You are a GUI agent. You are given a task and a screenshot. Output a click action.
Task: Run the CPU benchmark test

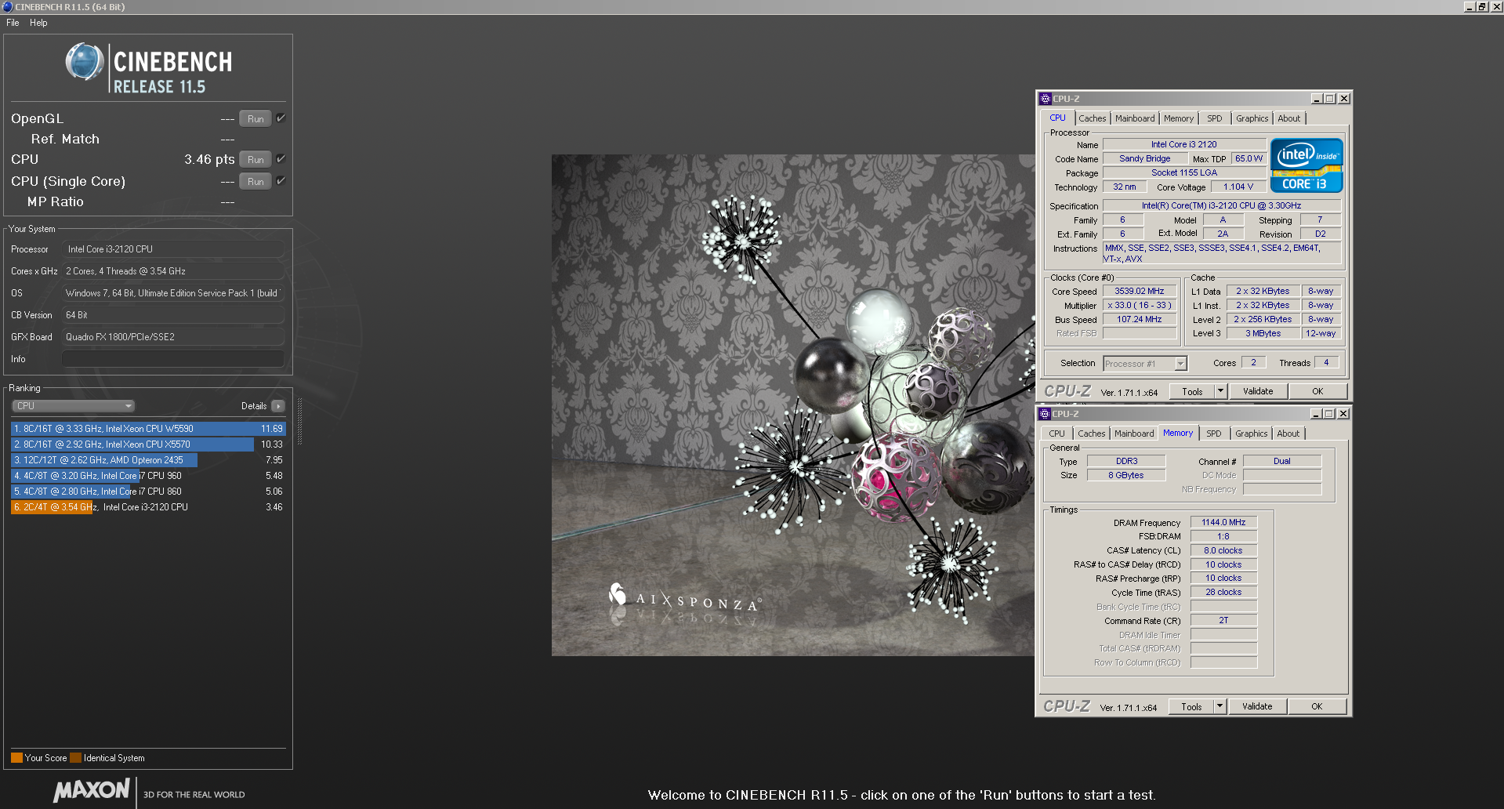click(x=255, y=160)
